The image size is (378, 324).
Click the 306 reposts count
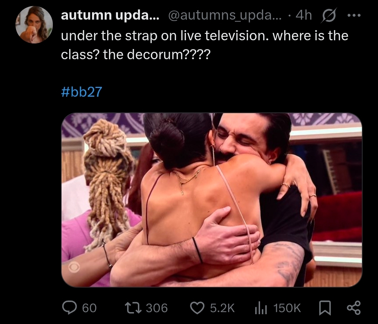pos(157,308)
